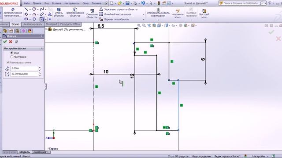This screenshot has width=282, height=158.
Task: Open the Инструменты menu
Action: click(72, 3)
